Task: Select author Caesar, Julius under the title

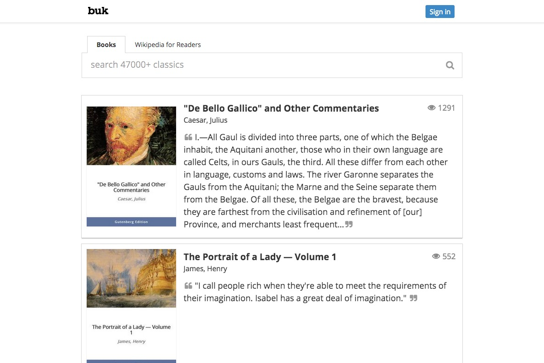Action: pos(206,120)
